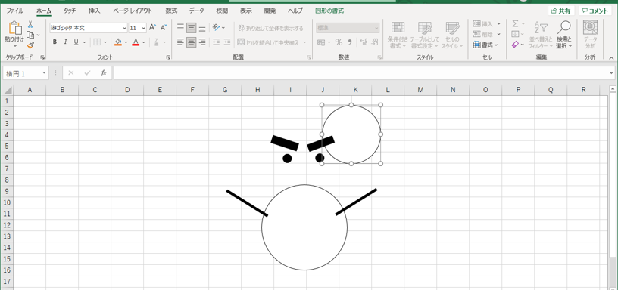This screenshot has height=290, width=618.
Task: Click the decrease indent icon
Action: tap(216, 42)
